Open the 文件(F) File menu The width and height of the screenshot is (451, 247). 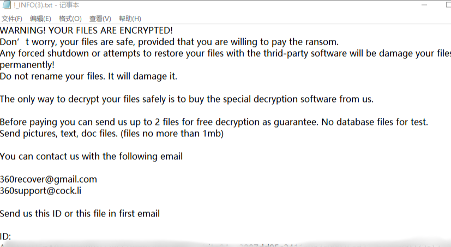pyautogui.click(x=11, y=19)
